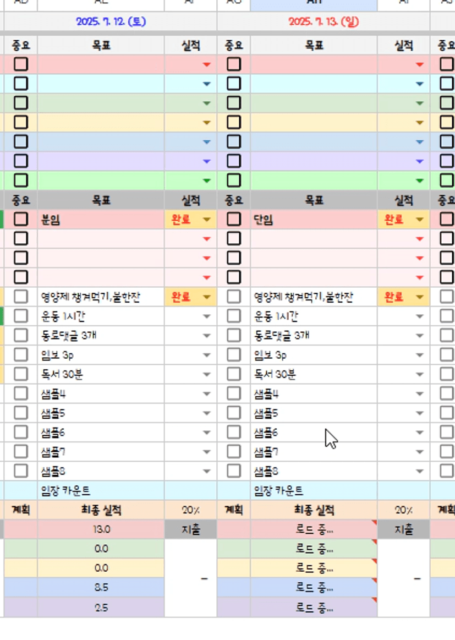The image size is (455, 640).
Task: Check 운동 1시간 box in 7. 13. column
Action: tap(234, 316)
